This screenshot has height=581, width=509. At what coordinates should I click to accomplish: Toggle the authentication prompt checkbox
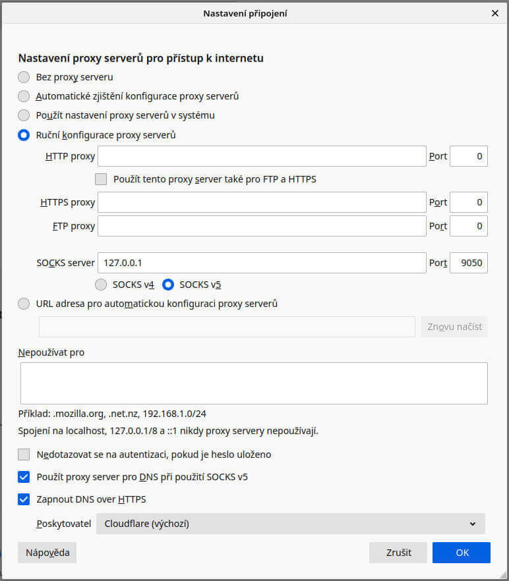pos(24,454)
